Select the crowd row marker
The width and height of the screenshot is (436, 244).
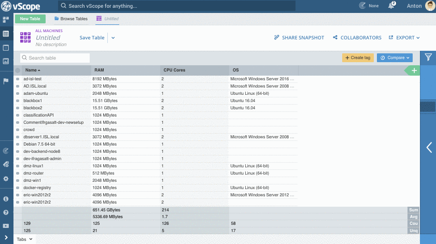18,130
